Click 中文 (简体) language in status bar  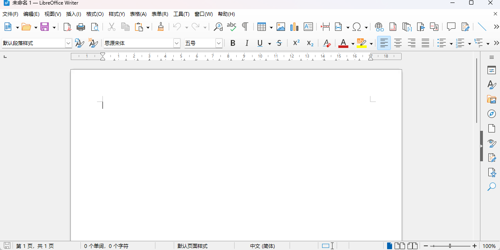click(262, 245)
